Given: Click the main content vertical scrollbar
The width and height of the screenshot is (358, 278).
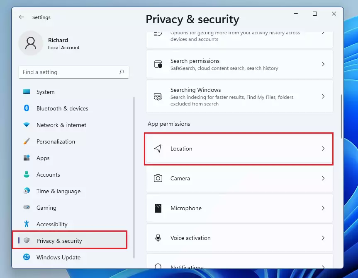Looking at the screenshot, I should [x=341, y=116].
